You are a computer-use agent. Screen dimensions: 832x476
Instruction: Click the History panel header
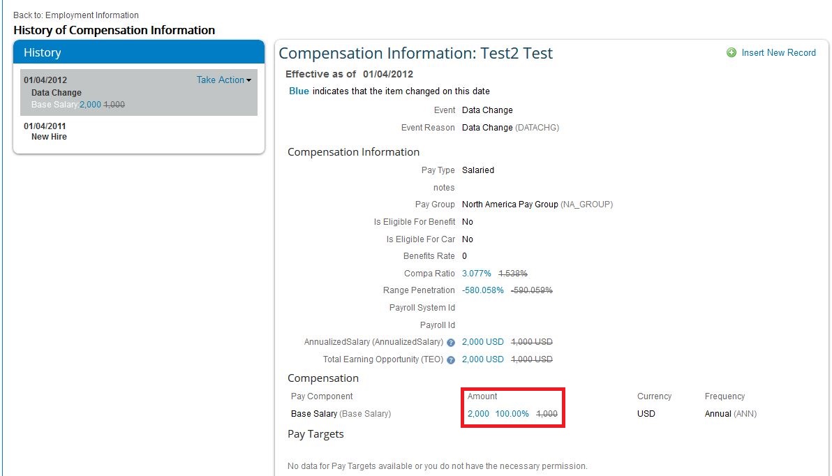point(139,52)
